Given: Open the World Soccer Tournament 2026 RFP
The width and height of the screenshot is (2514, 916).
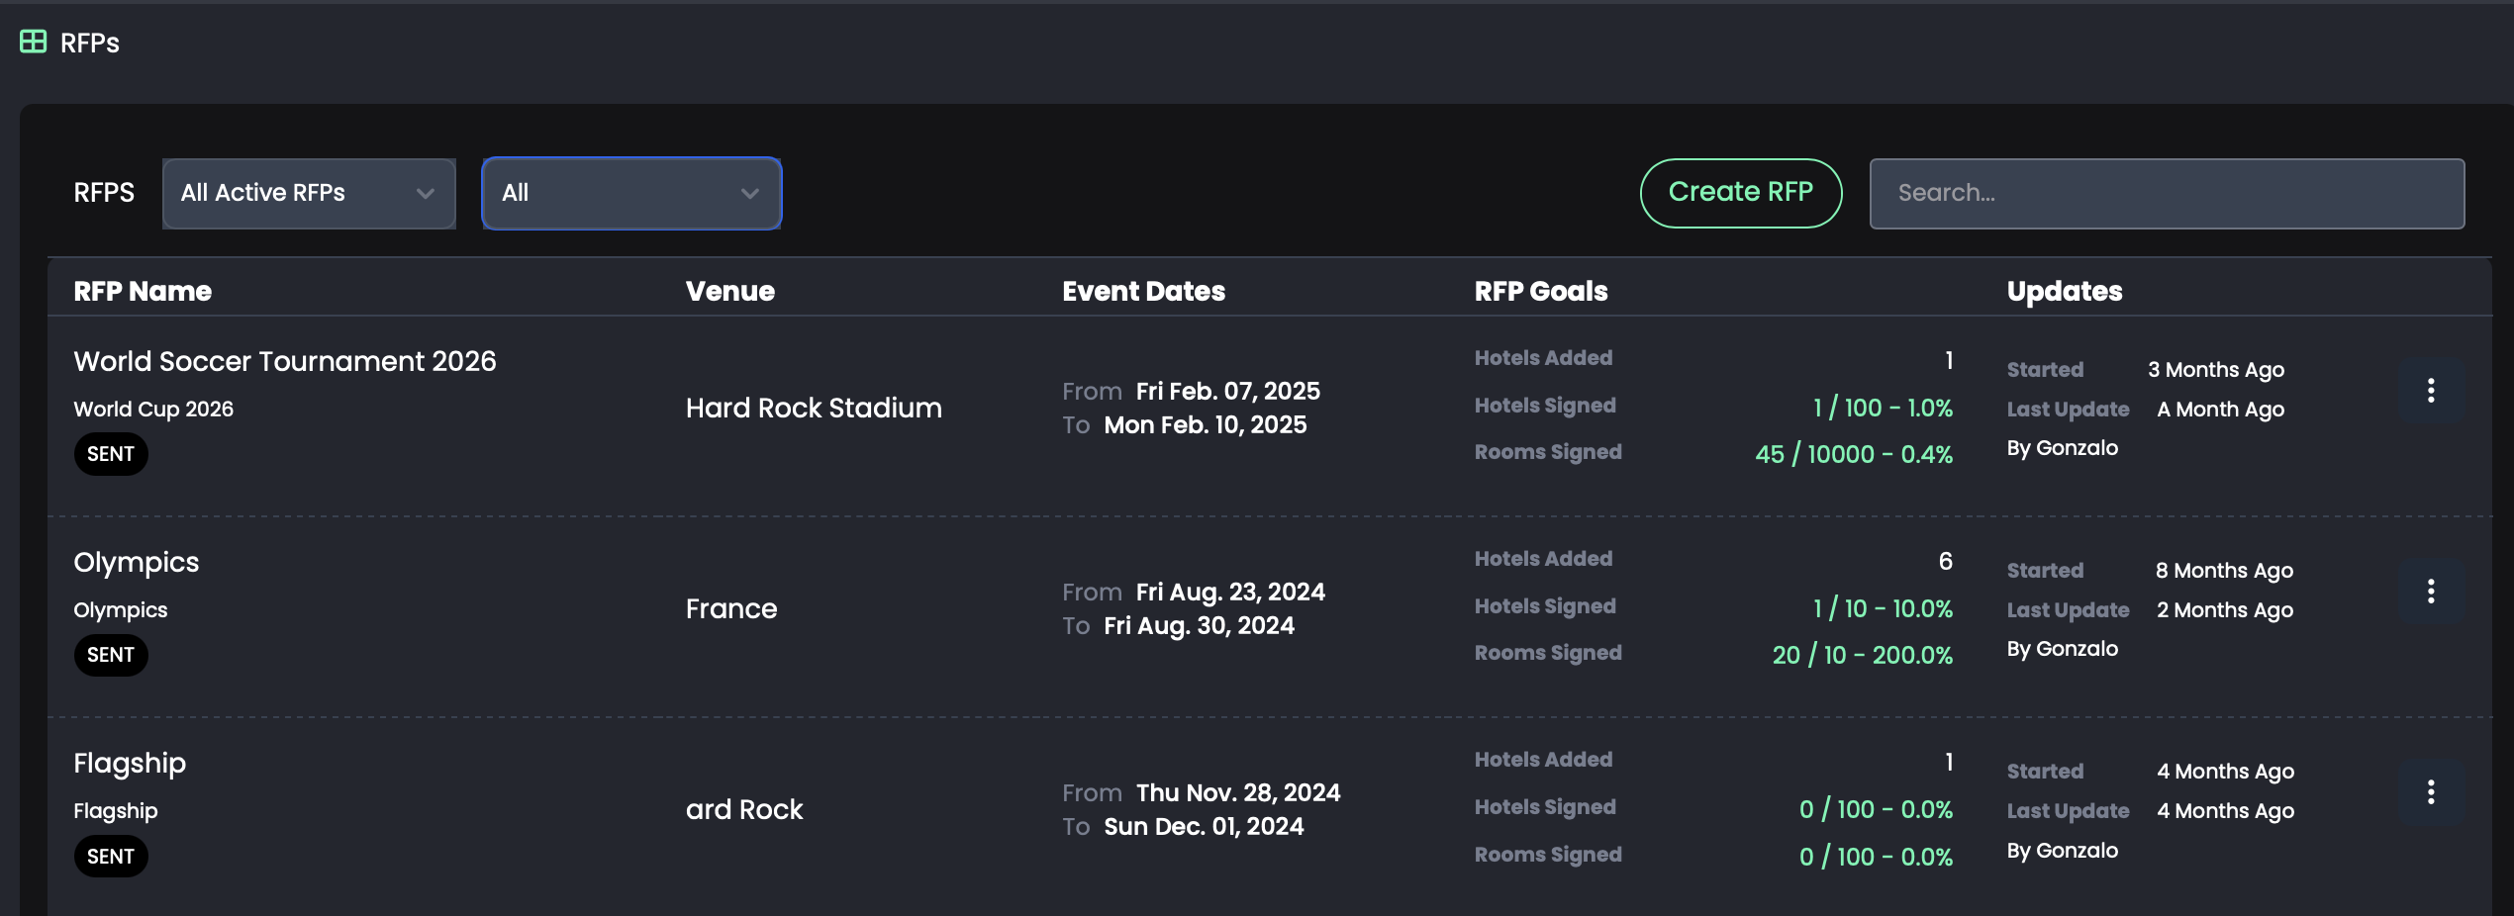Looking at the screenshot, I should pos(285,362).
